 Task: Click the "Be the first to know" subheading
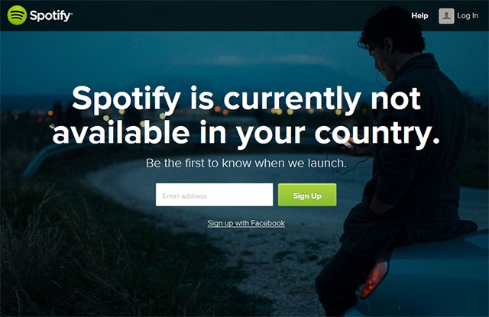[246, 163]
